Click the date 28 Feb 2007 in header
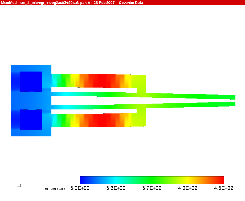This screenshot has width=245, height=201. (x=104, y=3)
